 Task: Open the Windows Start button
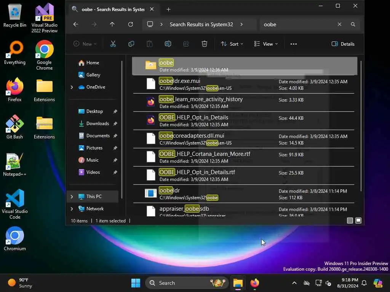click(x=136, y=283)
